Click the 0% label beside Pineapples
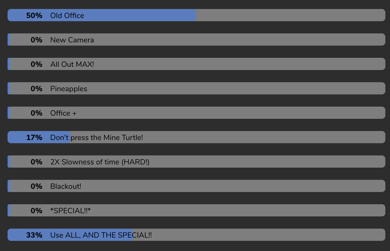Image resolution: width=390 pixels, height=251 pixels. point(36,88)
